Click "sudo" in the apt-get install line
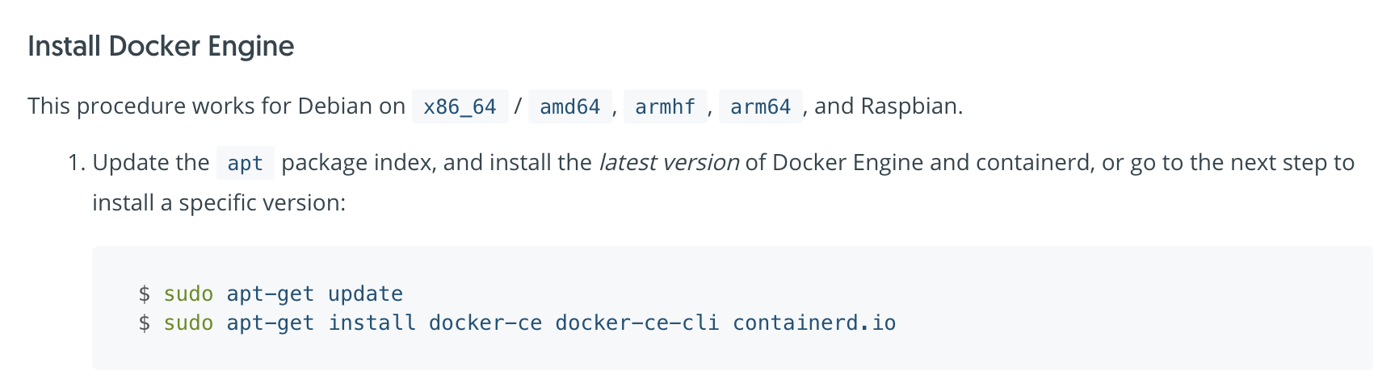This screenshot has width=1378, height=379. (x=188, y=323)
